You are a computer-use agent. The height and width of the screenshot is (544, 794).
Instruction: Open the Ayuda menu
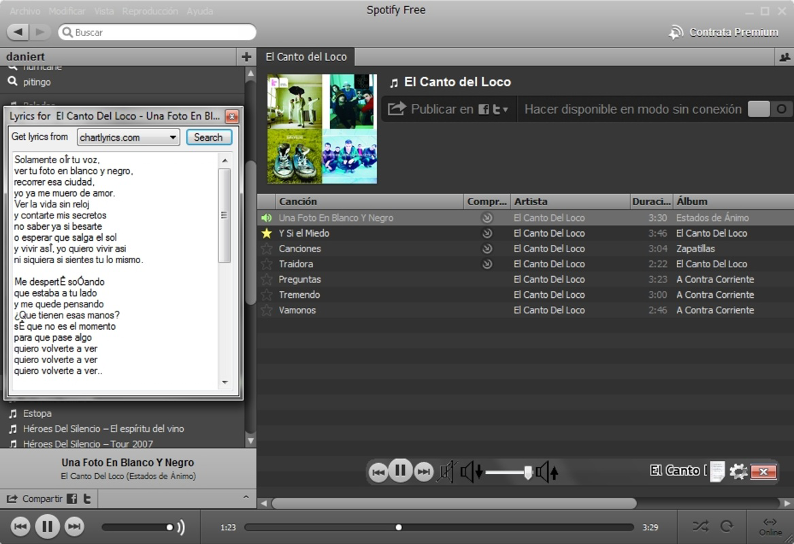click(199, 11)
